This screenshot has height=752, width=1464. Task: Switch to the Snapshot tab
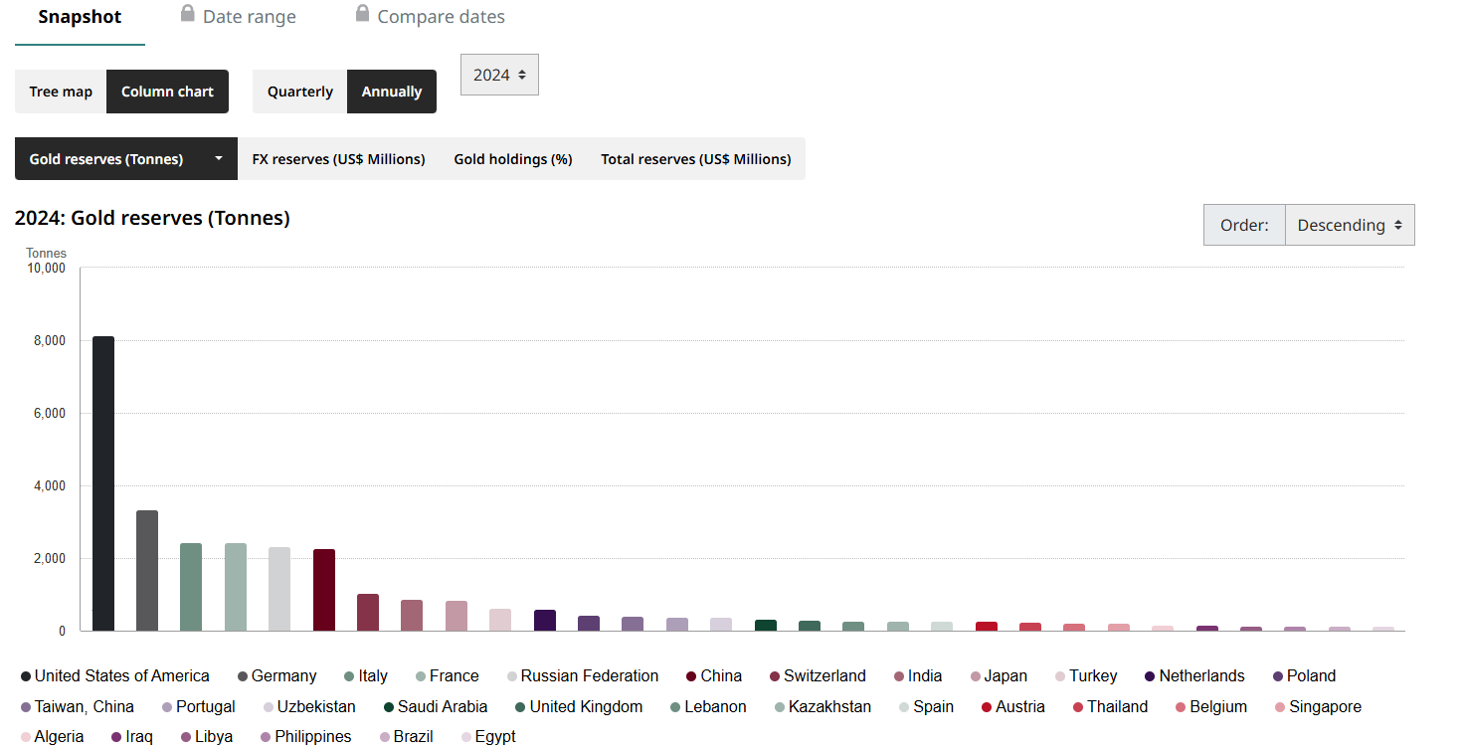(80, 17)
